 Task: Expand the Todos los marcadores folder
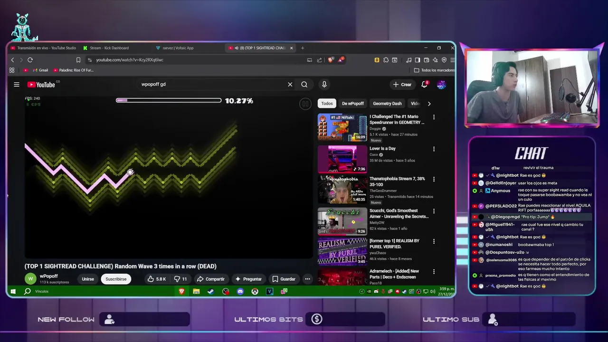[434, 70]
